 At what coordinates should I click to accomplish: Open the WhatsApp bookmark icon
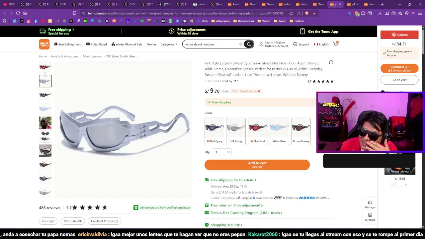pyautogui.click(x=170, y=21)
